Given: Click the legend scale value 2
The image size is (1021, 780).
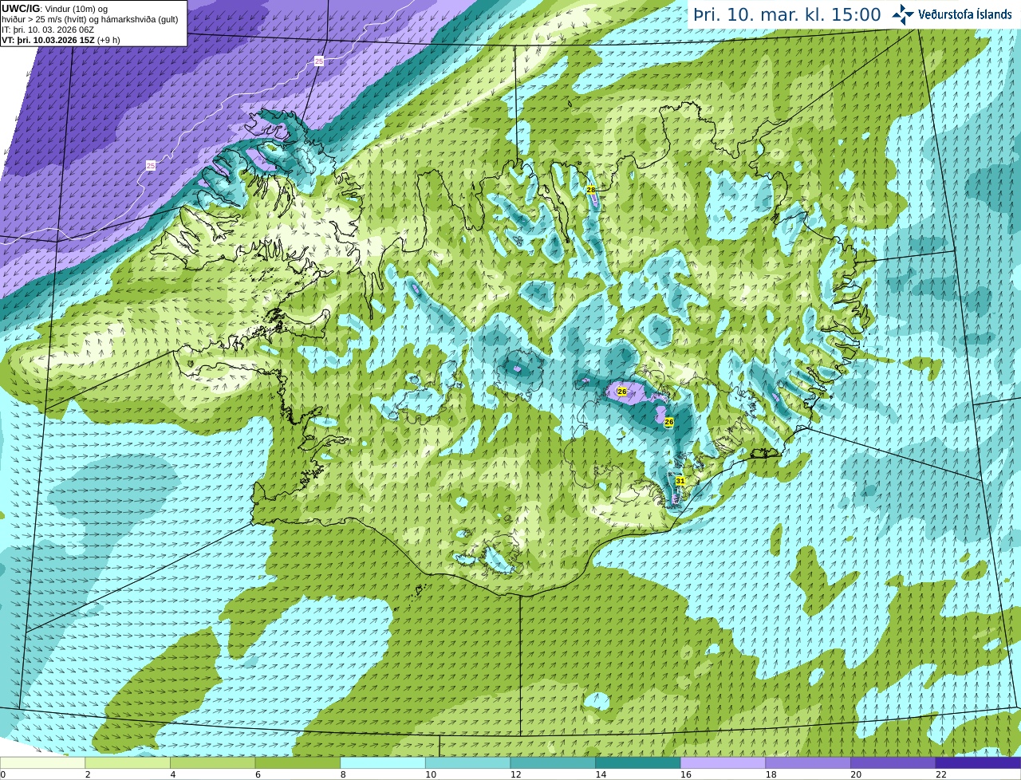Looking at the screenshot, I should [88, 774].
